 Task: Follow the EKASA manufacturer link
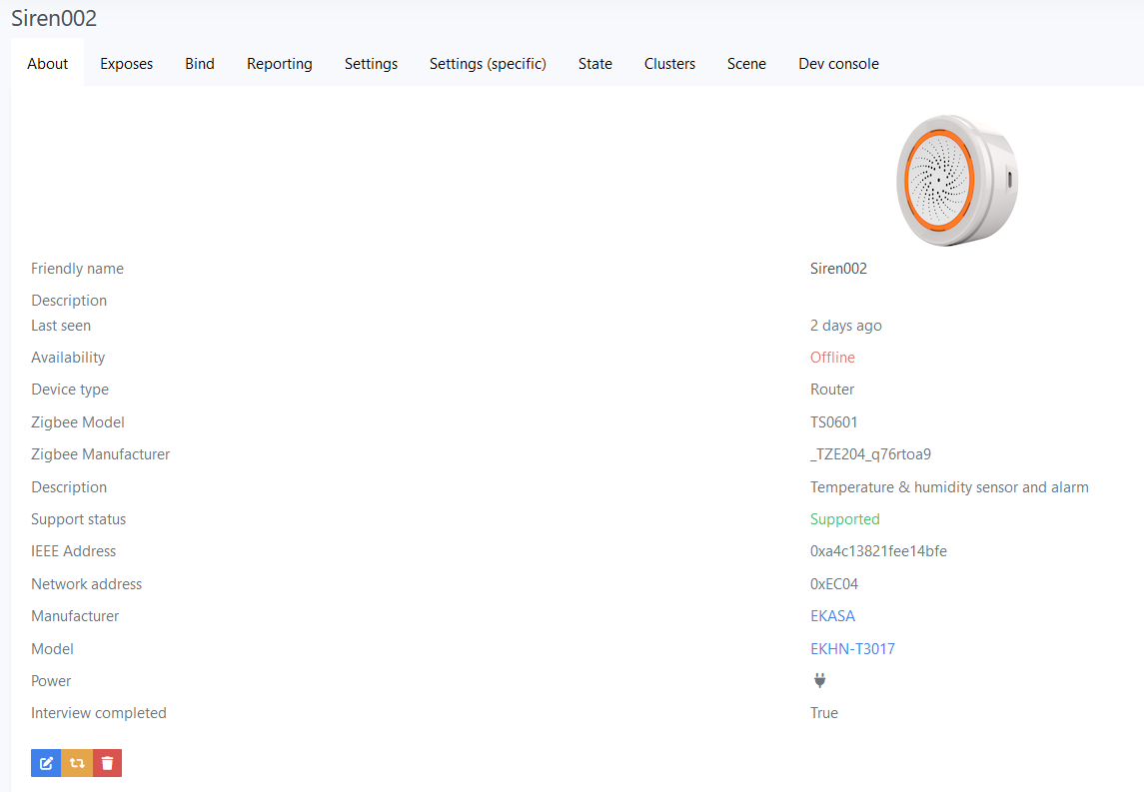point(832,615)
